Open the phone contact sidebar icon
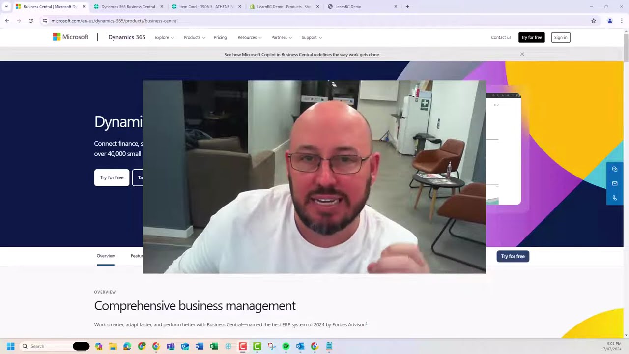The height and width of the screenshot is (354, 629). point(615,198)
